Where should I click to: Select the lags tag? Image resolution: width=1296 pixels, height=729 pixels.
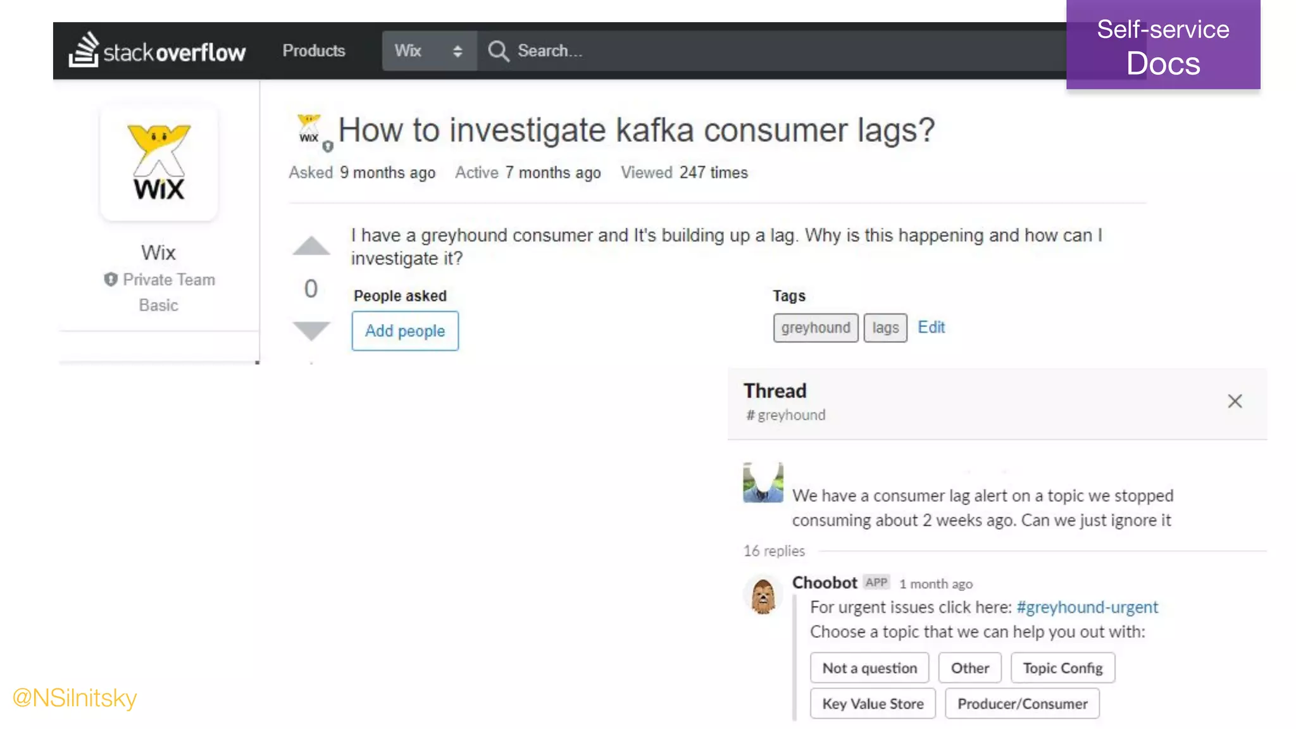point(885,328)
